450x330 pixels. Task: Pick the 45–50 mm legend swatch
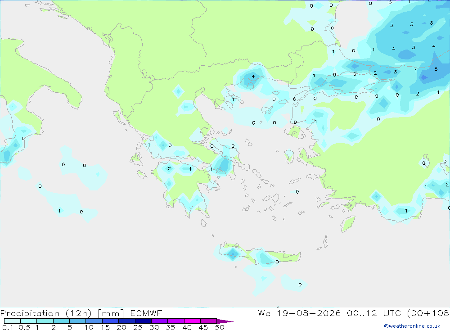click(208, 321)
